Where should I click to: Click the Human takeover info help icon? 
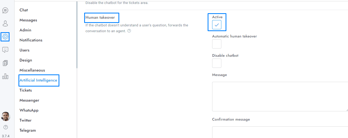click(129, 31)
